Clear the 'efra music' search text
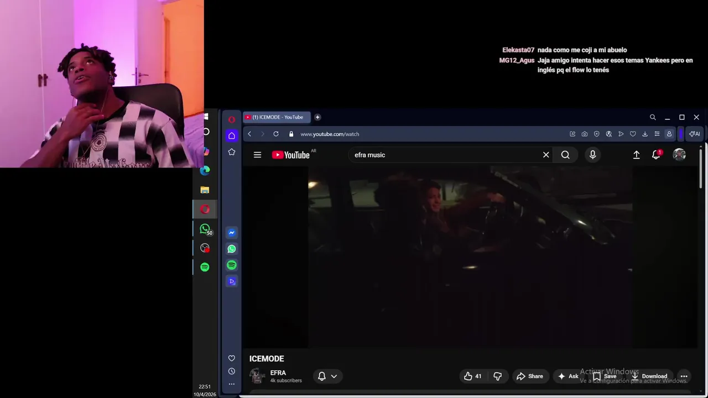This screenshot has width=708, height=398. 546,155
